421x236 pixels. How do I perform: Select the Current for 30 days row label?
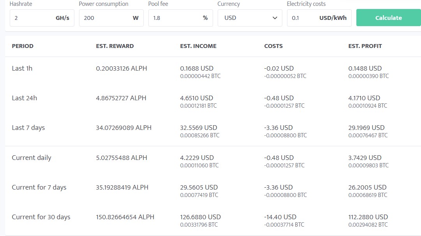41,217
